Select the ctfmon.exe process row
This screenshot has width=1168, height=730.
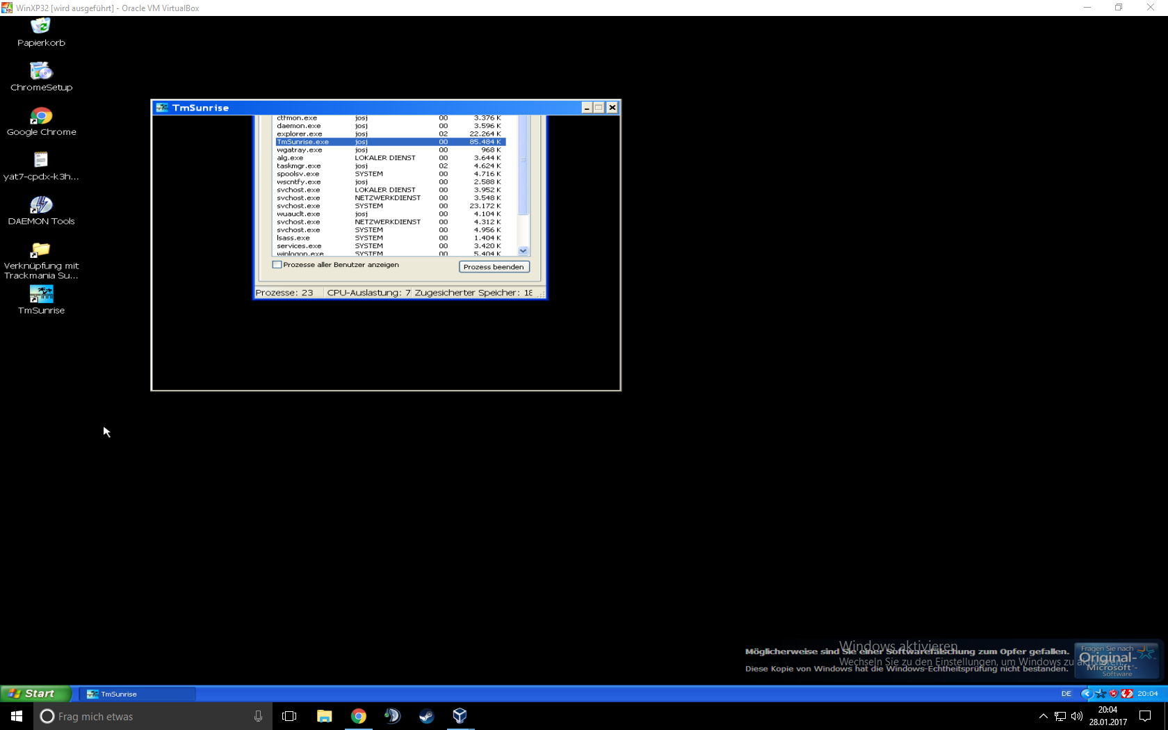390,118
